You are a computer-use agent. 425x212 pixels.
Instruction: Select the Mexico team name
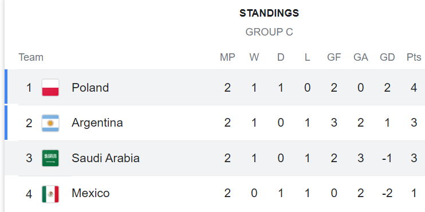(x=91, y=193)
